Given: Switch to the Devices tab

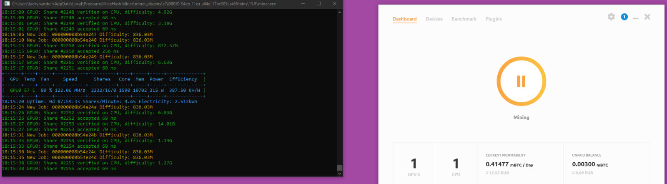Looking at the screenshot, I should click(434, 19).
